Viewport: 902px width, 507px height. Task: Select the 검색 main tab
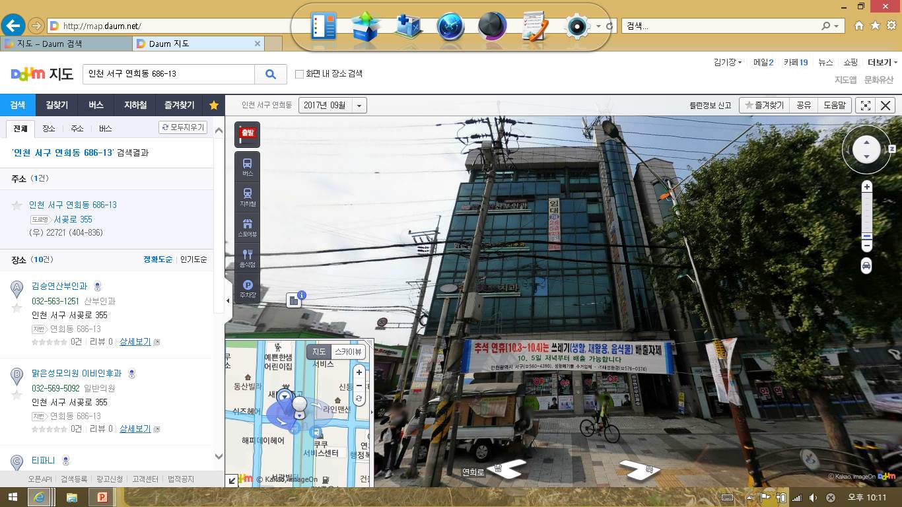(x=17, y=105)
